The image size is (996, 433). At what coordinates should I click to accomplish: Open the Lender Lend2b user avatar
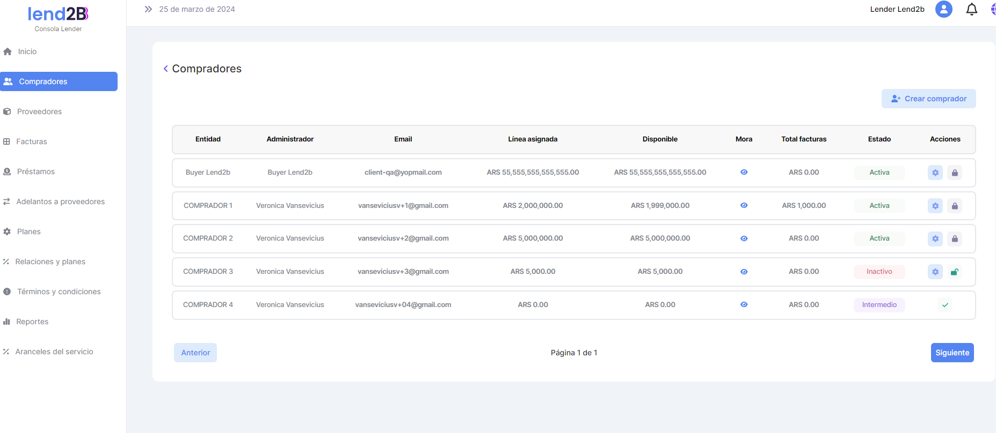[943, 9]
